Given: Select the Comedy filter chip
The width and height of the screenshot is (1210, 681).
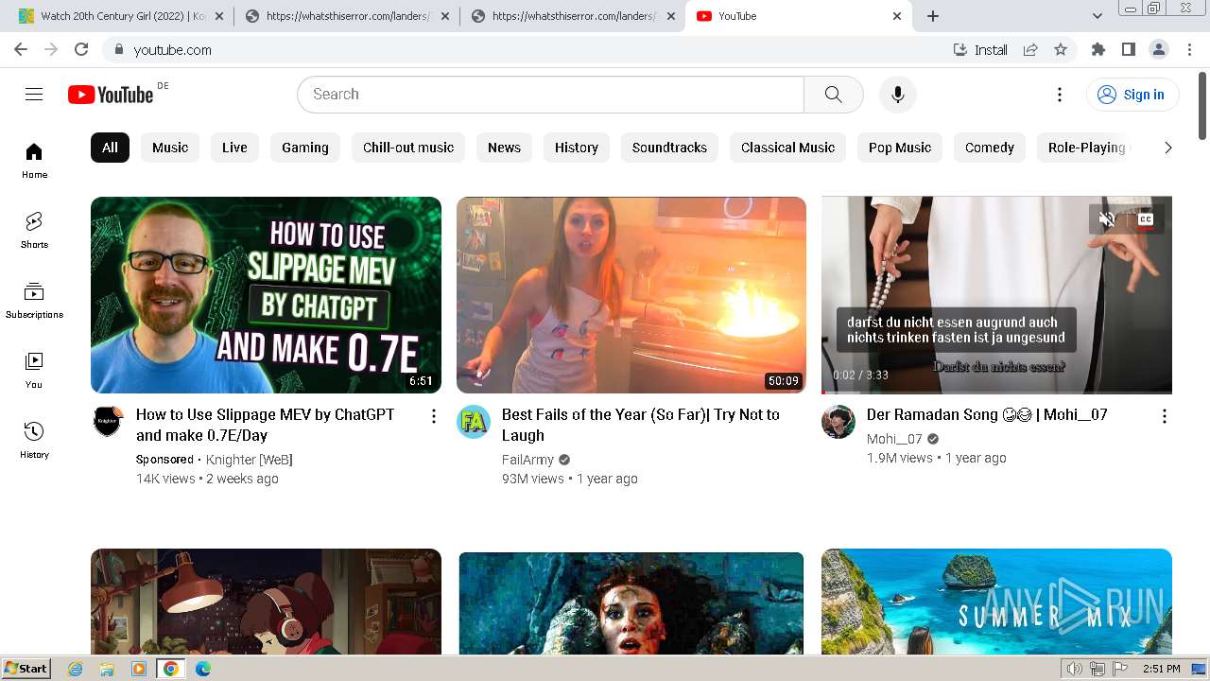Looking at the screenshot, I should [990, 148].
